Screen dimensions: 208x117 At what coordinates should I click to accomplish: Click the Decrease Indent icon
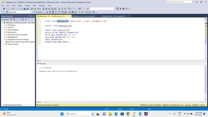click(86, 12)
